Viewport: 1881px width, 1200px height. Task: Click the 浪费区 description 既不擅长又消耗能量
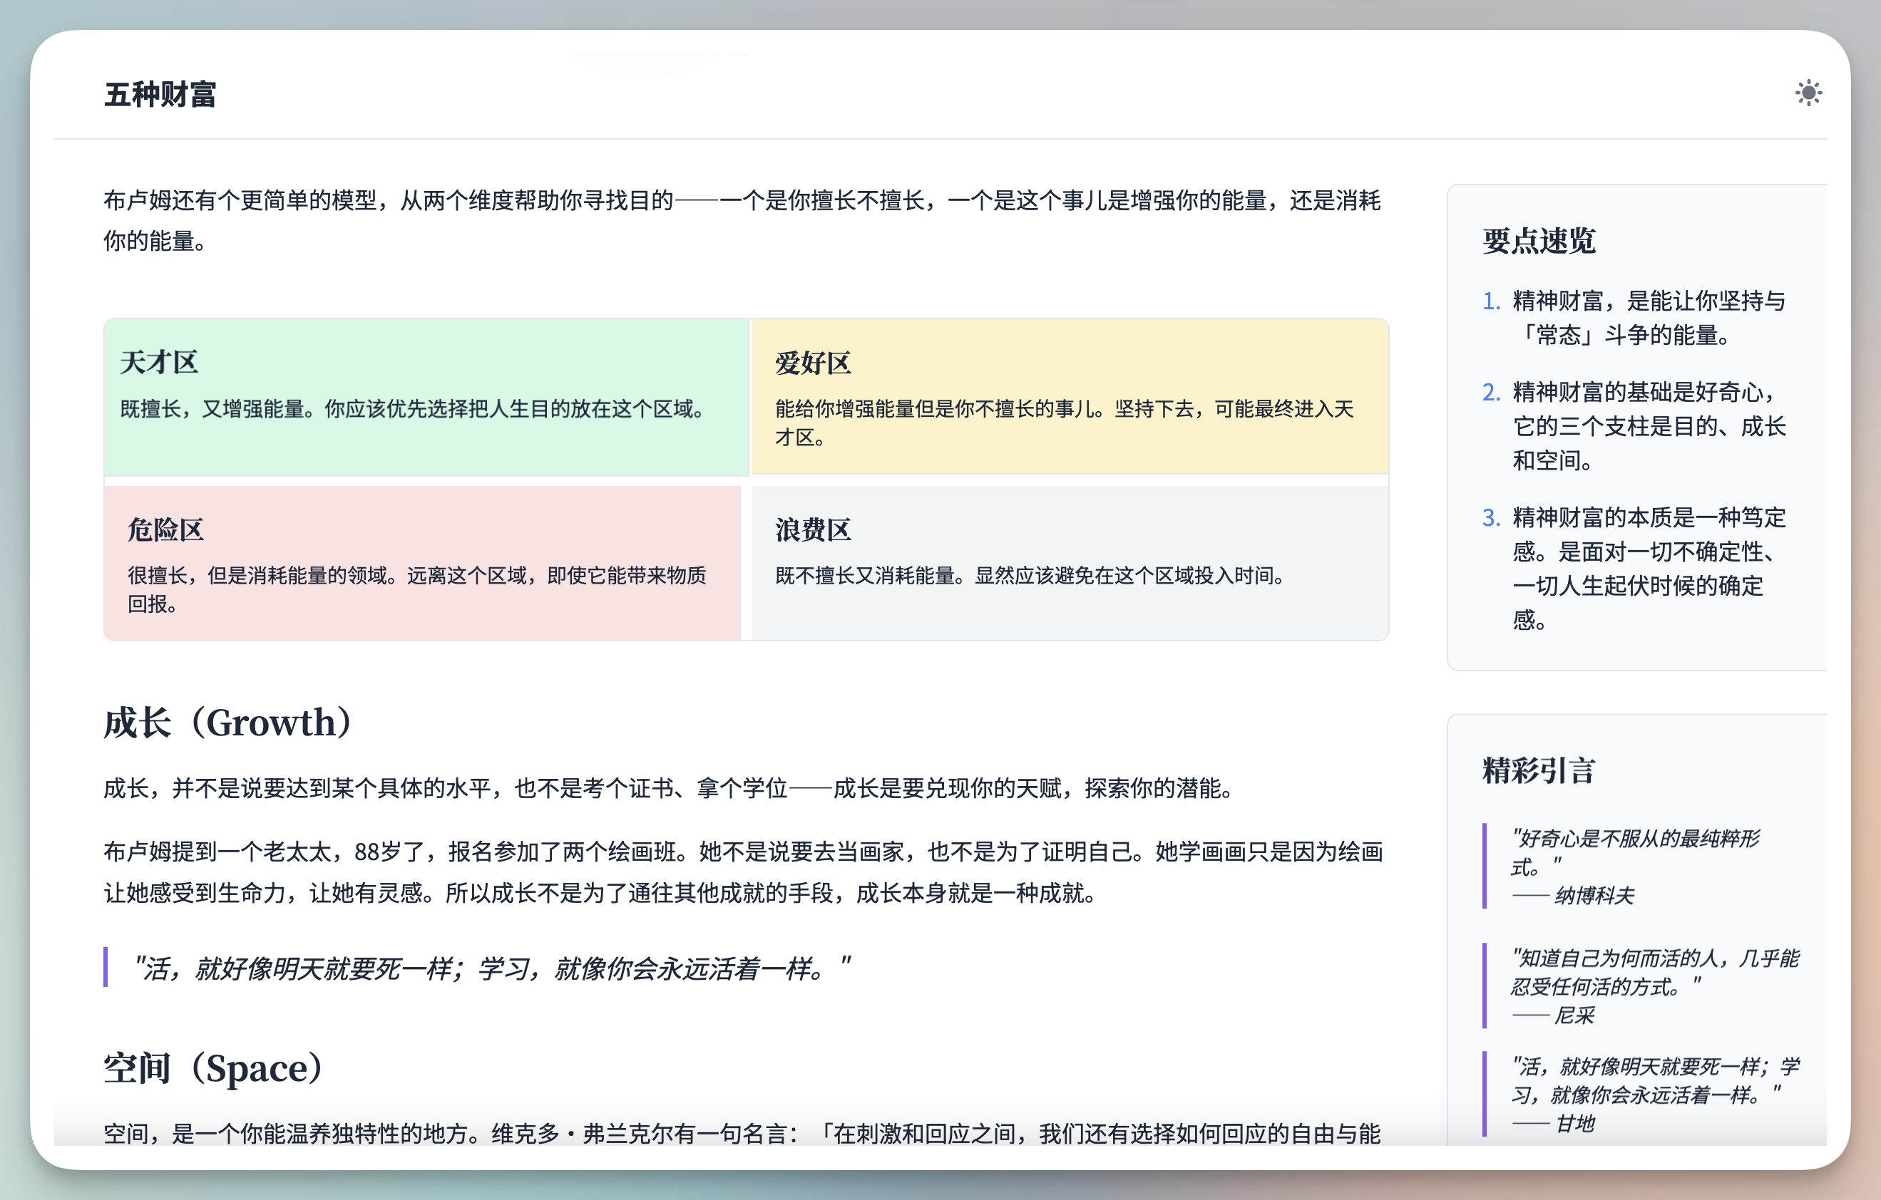[1032, 575]
